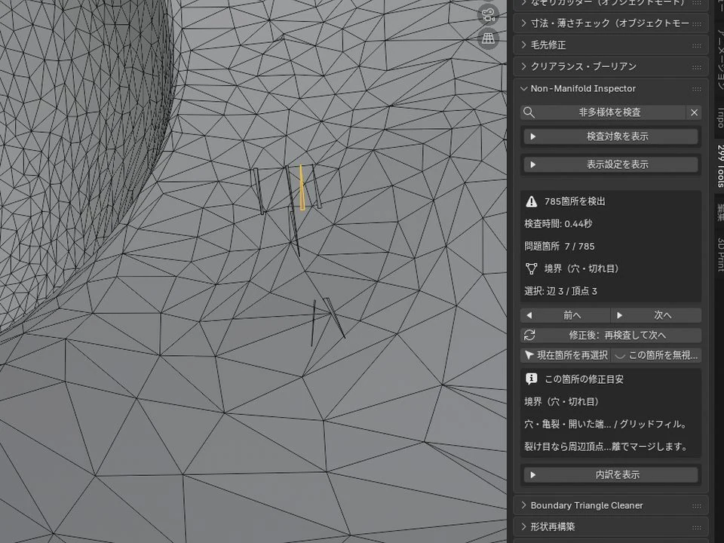Click 現在箇所を再選択 button
This screenshot has width=724, height=543.
566,355
